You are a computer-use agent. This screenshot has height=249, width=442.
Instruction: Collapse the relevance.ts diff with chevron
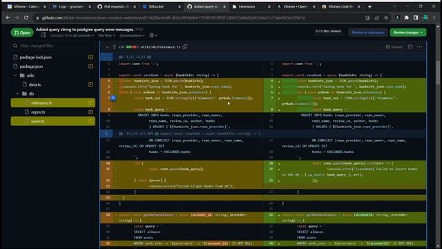[108, 47]
